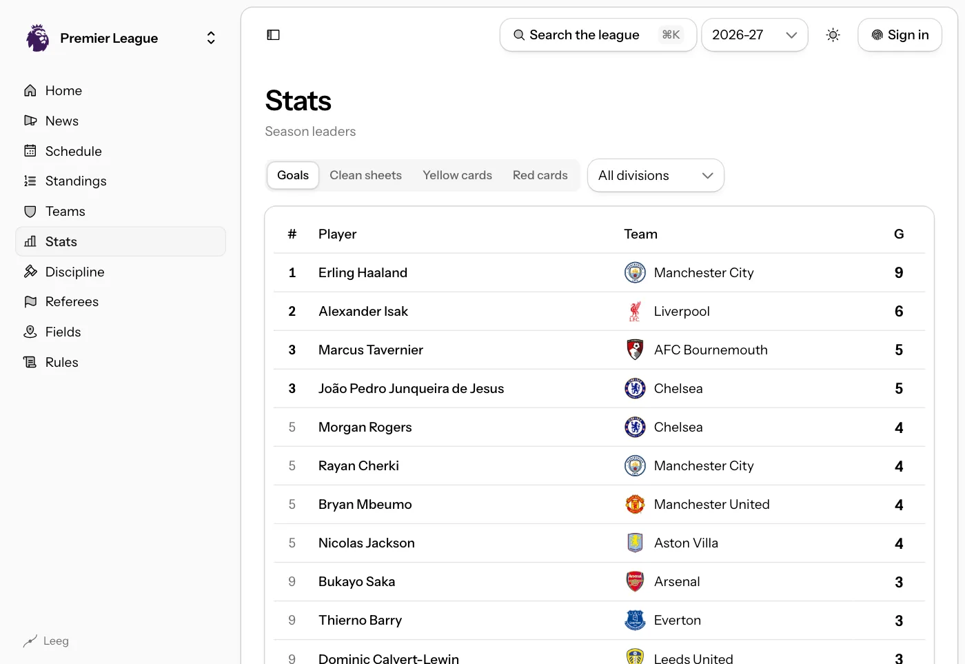The width and height of the screenshot is (965, 664).
Task: Click the AFC Bournemouth crest icon
Action: pyautogui.click(x=635, y=350)
